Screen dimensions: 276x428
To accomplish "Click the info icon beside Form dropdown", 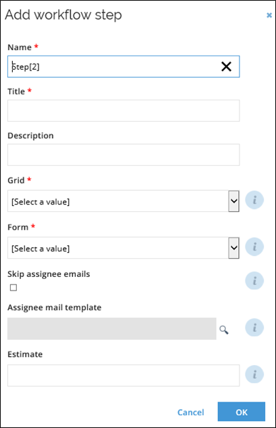I will 254,247.
